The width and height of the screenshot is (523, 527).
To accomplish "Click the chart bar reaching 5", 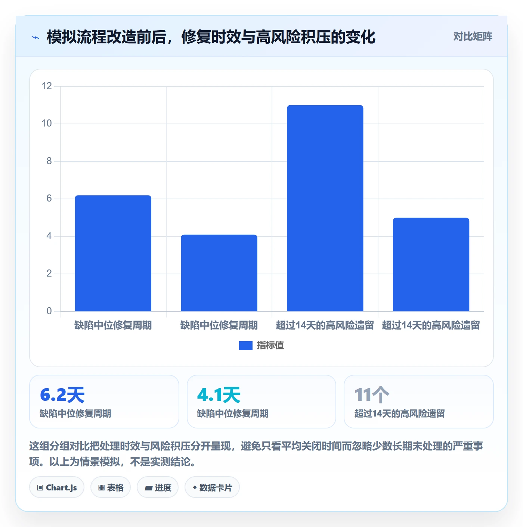I will [431, 264].
